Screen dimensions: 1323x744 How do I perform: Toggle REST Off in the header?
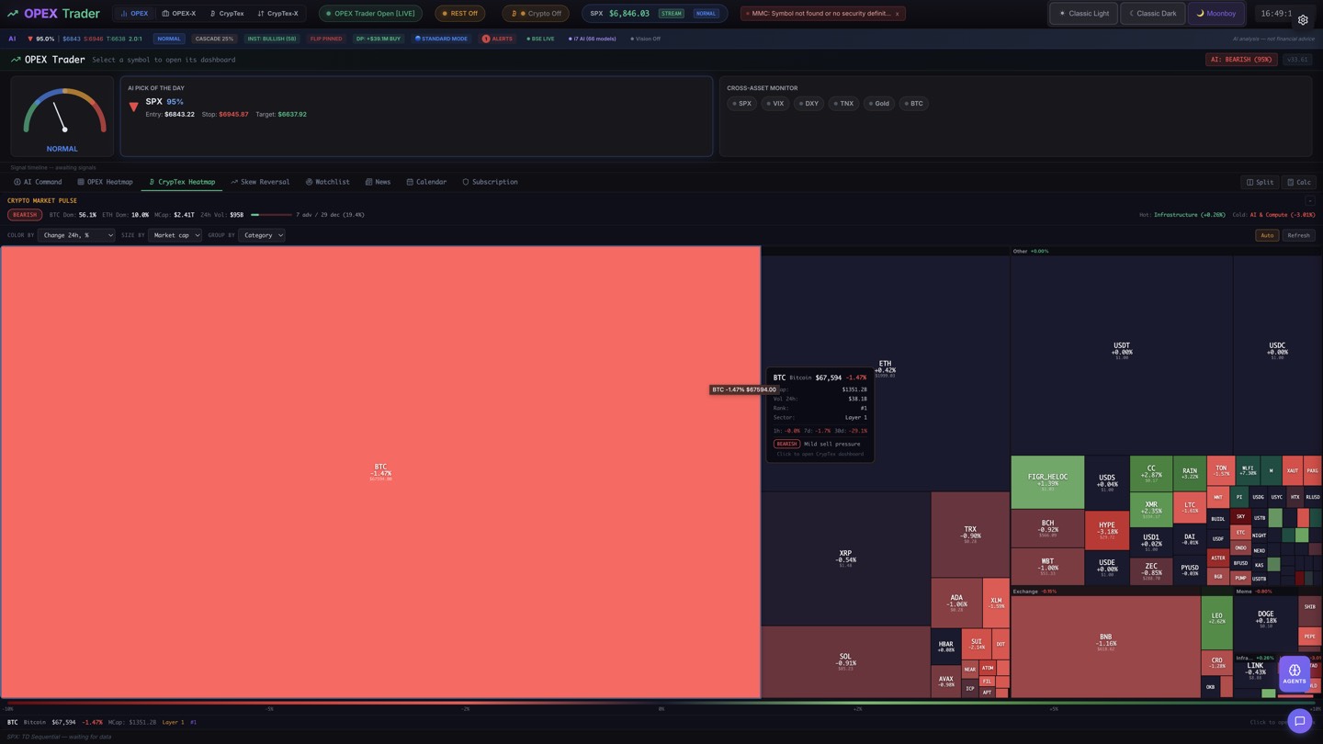pos(459,13)
